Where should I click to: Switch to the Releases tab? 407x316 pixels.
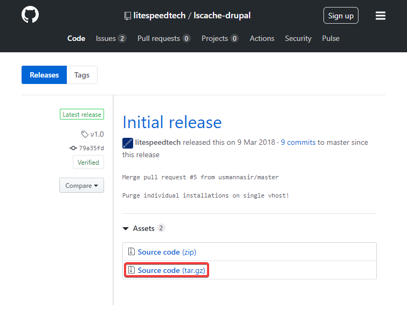click(44, 75)
